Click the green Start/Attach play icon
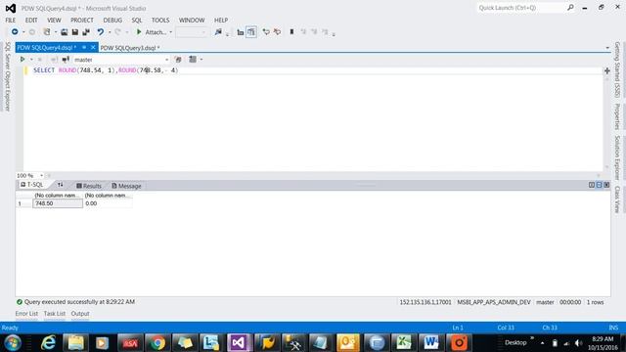Image resolution: width=626 pixels, height=352 pixels. [x=139, y=32]
